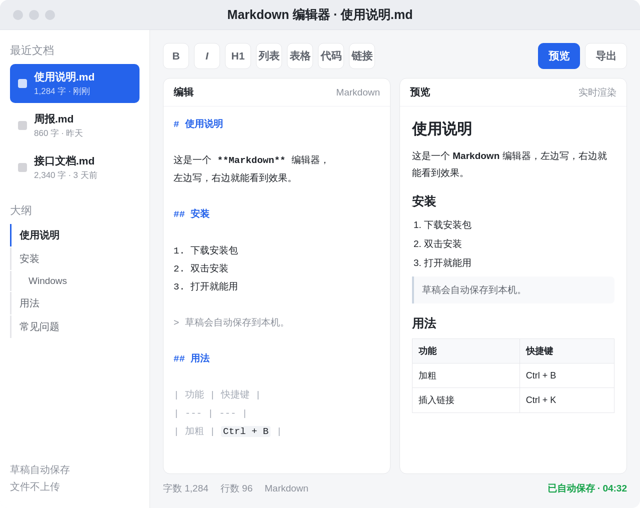Viewport: 640px width, 508px height.
Task: Toggle the 预览 preview button
Action: (559, 56)
